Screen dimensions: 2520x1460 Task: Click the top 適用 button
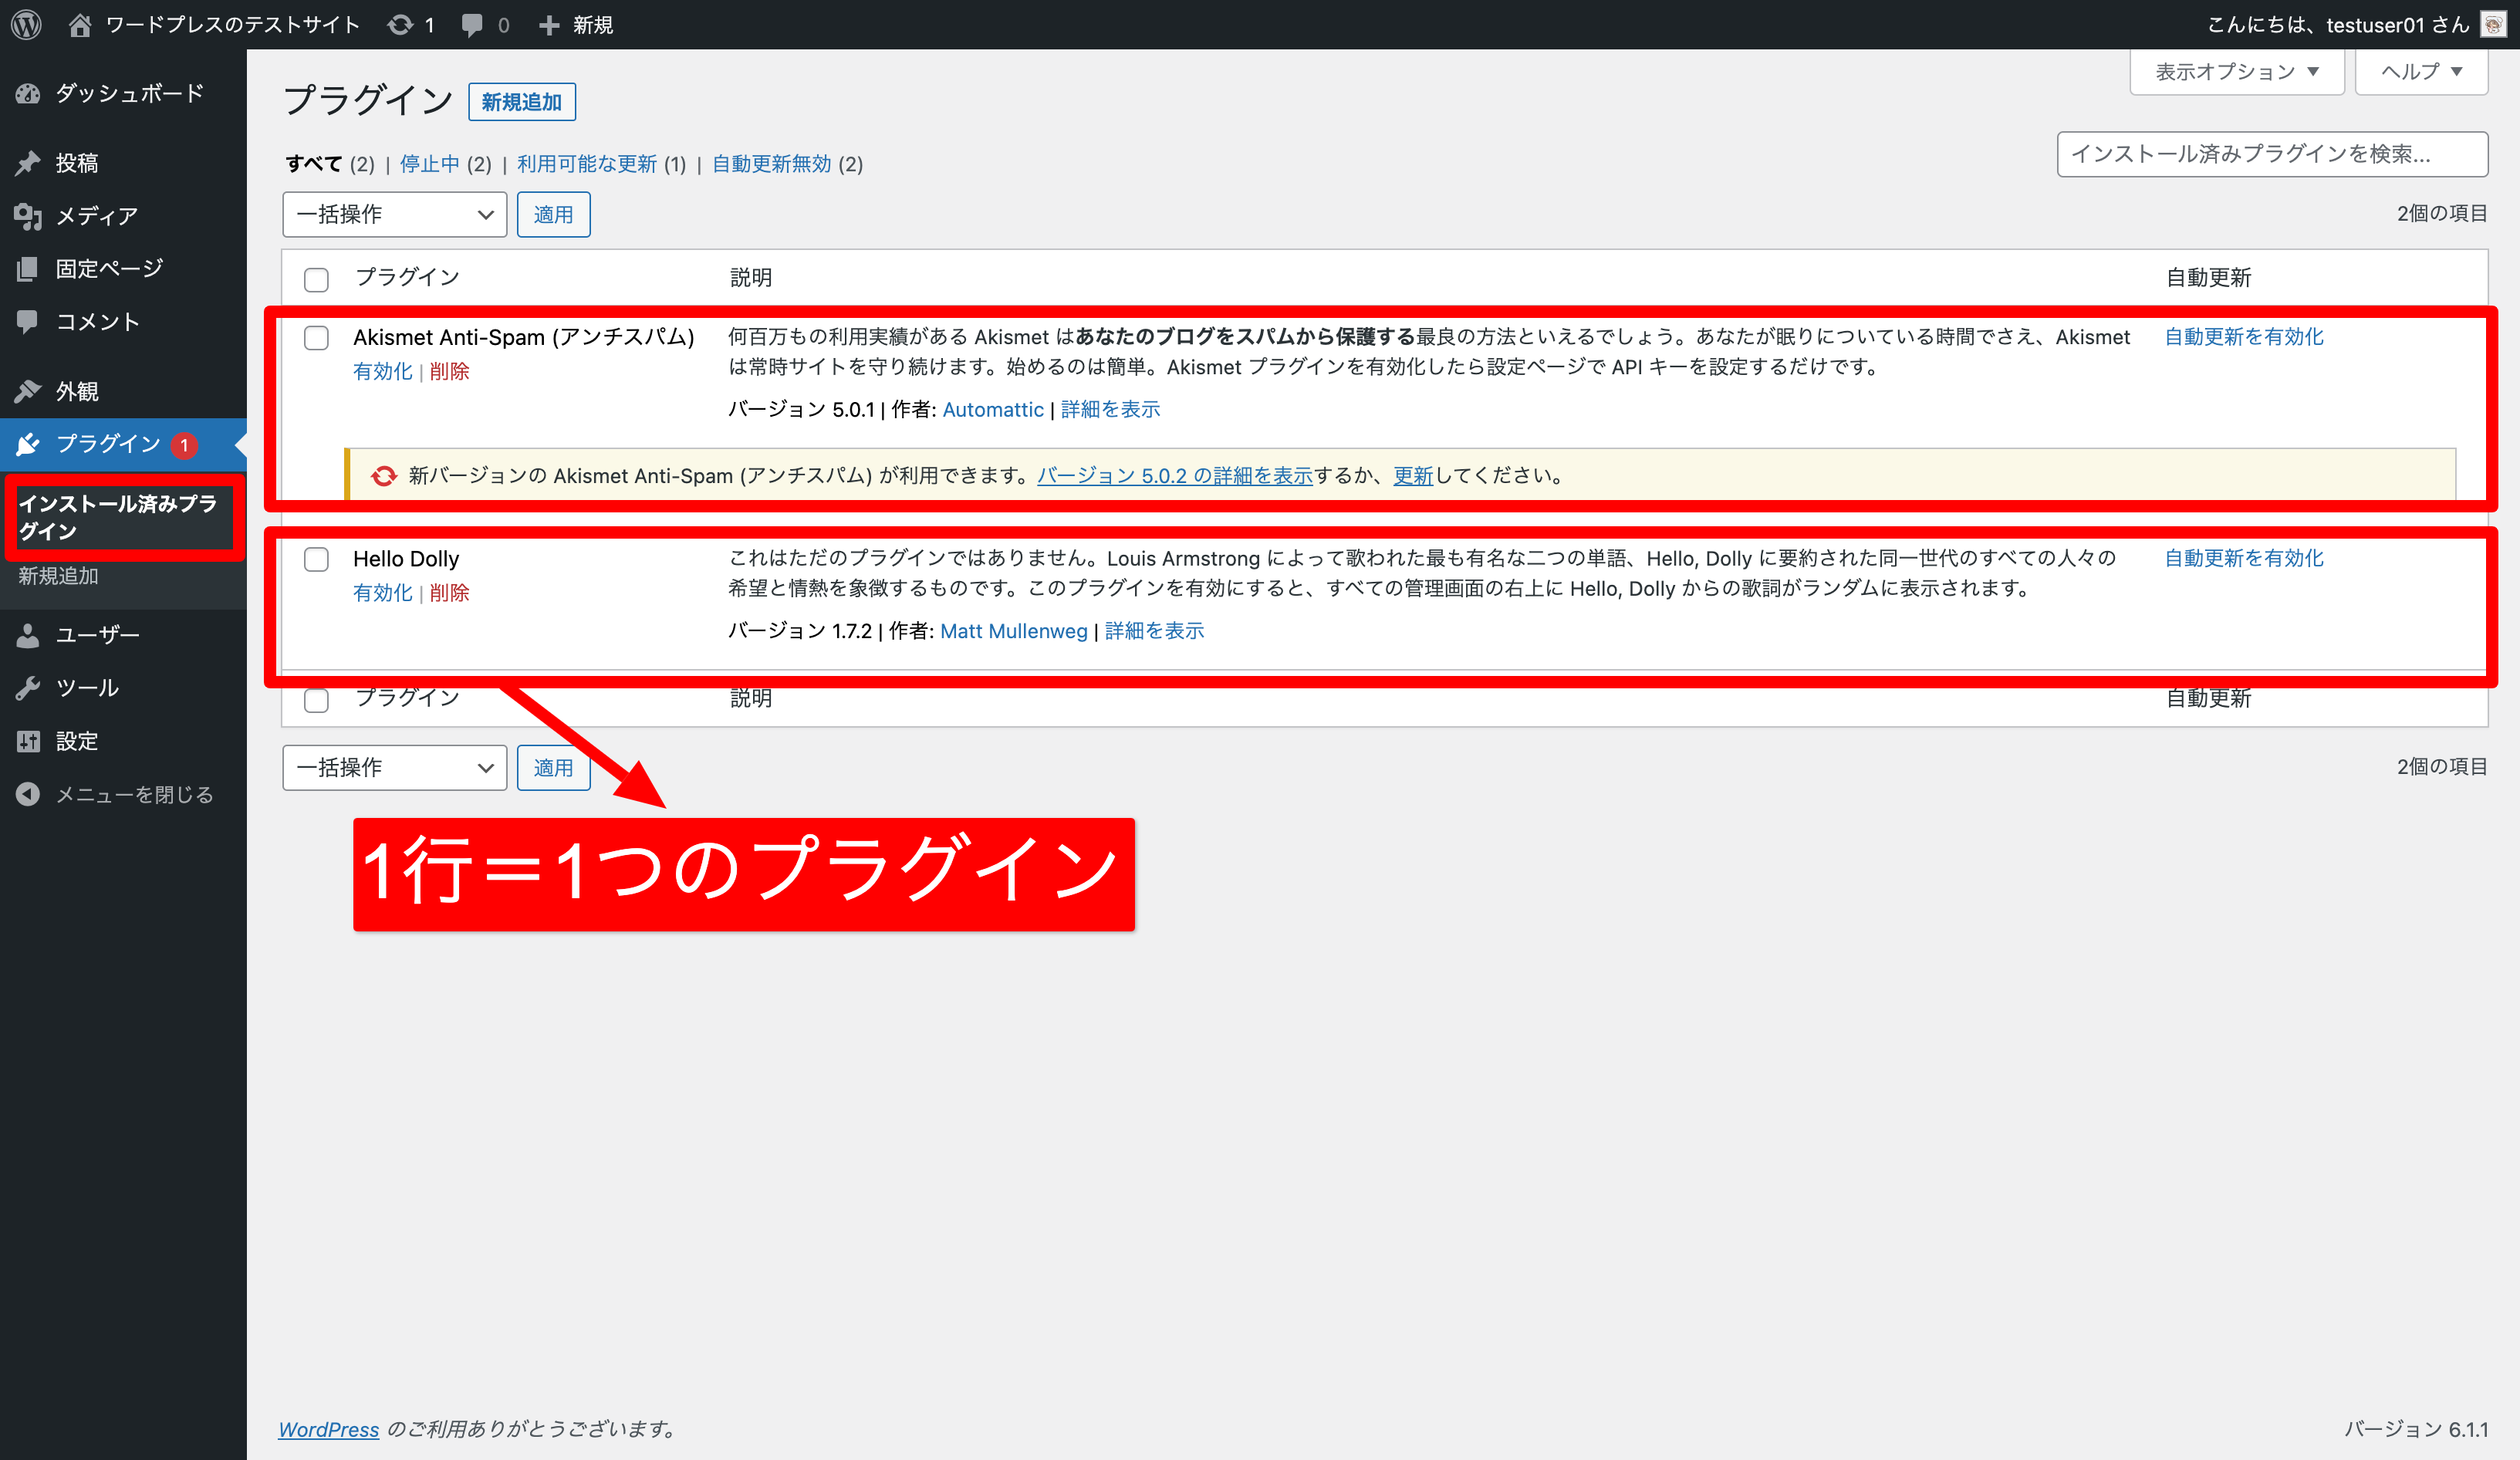(553, 215)
